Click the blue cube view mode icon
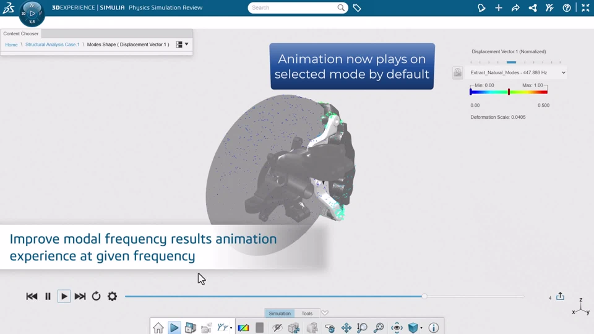Viewport: 594px width, 334px height. tap(413, 328)
